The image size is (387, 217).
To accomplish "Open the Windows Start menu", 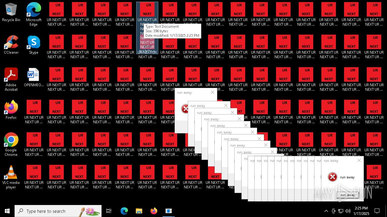I will point(7,211).
